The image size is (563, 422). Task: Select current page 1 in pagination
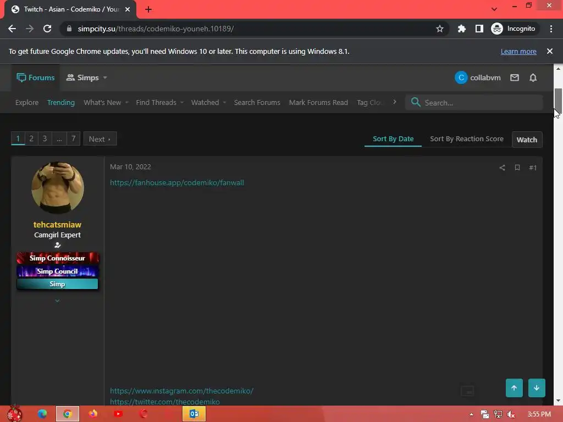pos(18,138)
